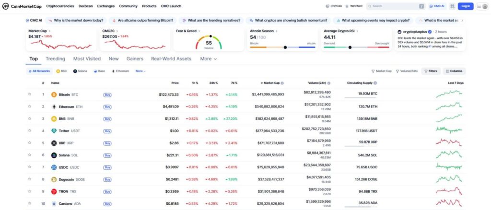
Task: Toggle the Solana watchlist star
Action: (x=29, y=155)
